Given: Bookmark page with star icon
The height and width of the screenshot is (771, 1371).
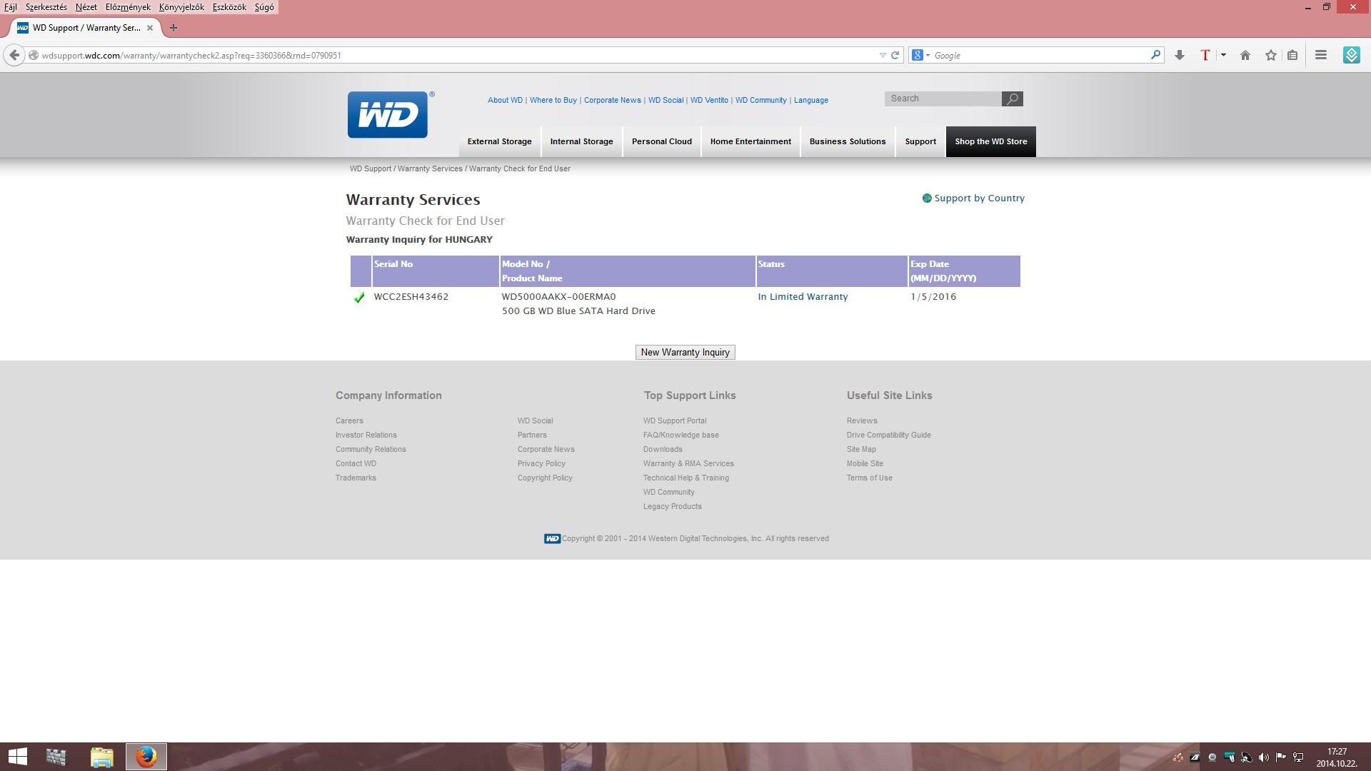Looking at the screenshot, I should [x=1271, y=56].
